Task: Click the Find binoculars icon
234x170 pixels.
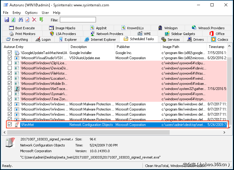Action: pos(20,20)
